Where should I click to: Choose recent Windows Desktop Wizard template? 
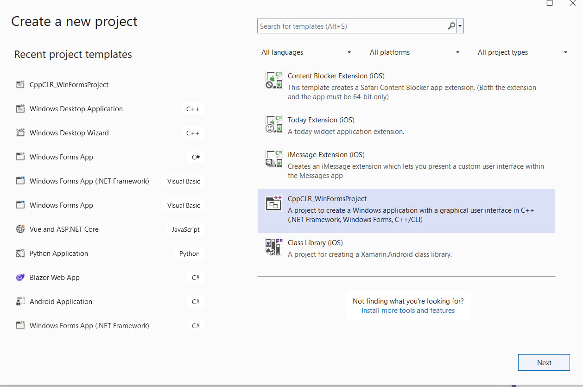[70, 133]
